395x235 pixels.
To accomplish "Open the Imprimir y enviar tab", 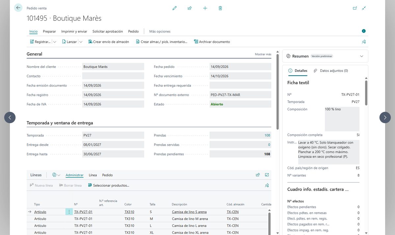I will tap(74, 32).
